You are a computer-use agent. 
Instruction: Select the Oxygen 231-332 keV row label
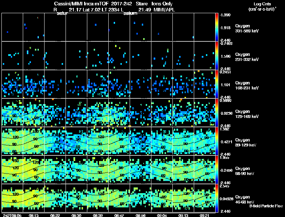click(x=247, y=57)
